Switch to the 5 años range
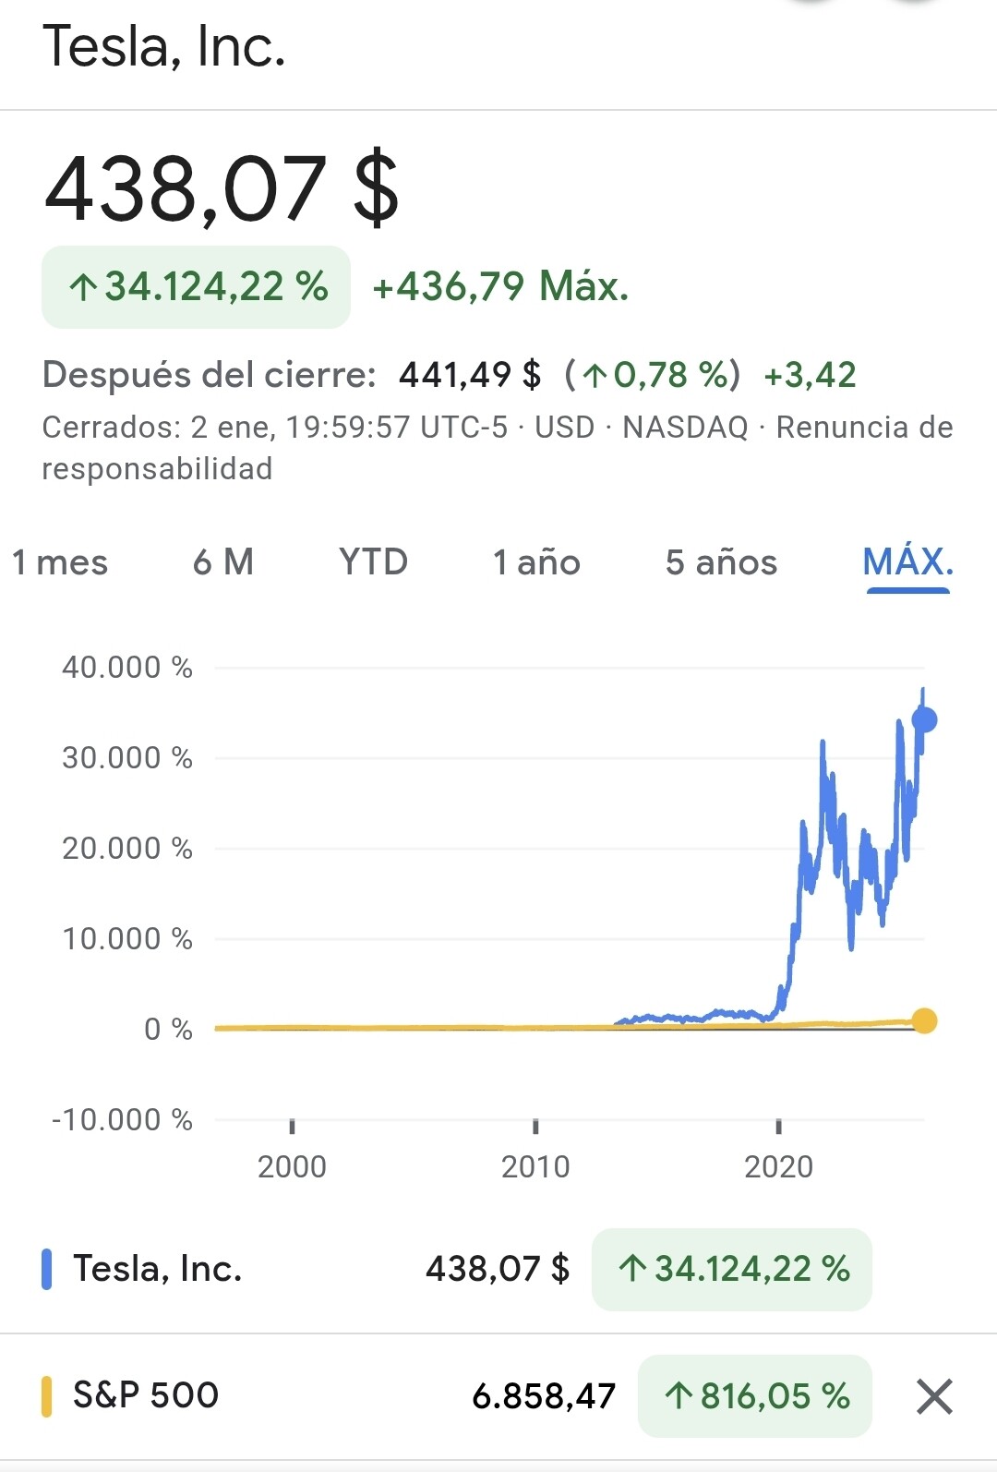Viewport: 997px width, 1472px height. click(x=721, y=562)
